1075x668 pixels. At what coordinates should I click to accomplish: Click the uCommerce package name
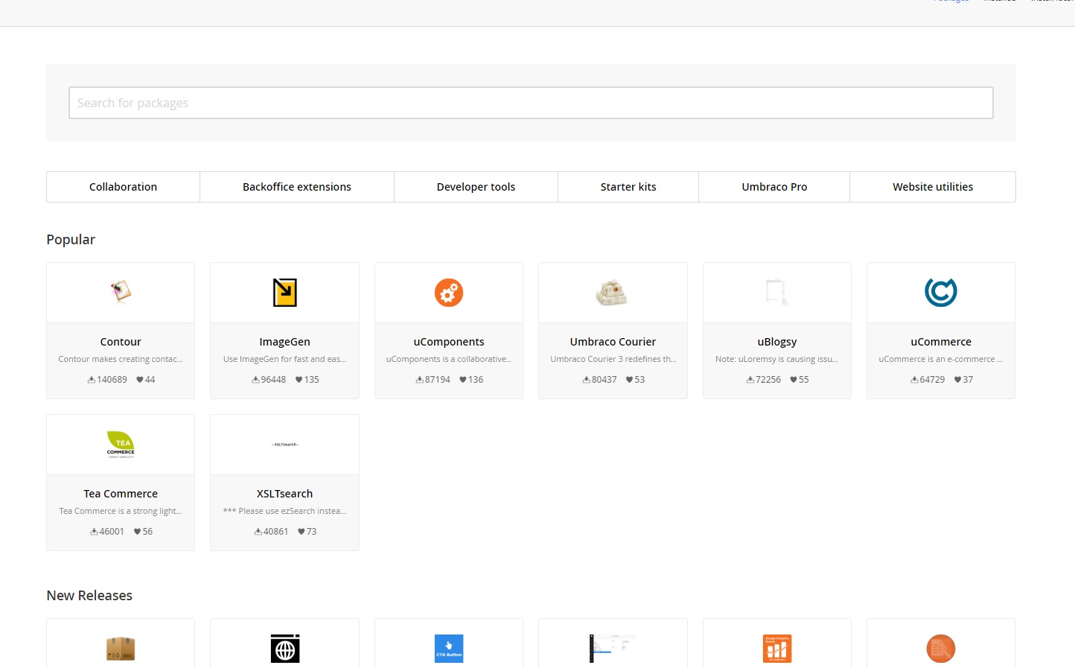(x=941, y=342)
